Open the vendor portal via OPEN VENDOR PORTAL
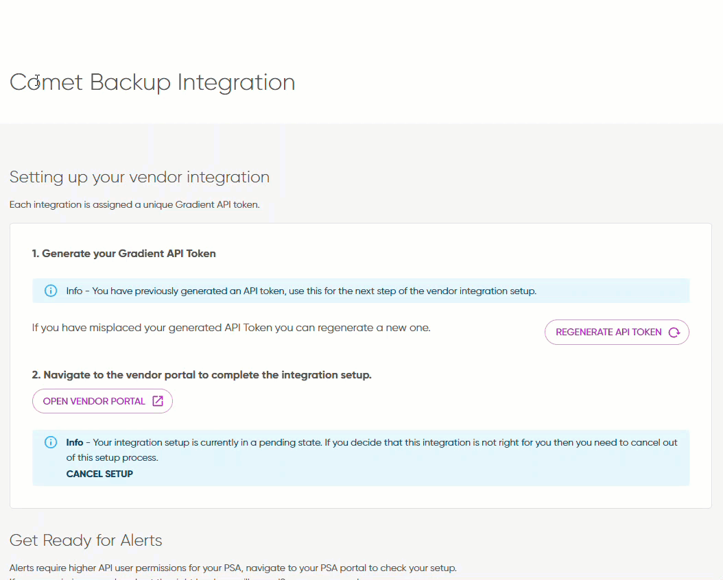This screenshot has width=723, height=580. (95, 401)
